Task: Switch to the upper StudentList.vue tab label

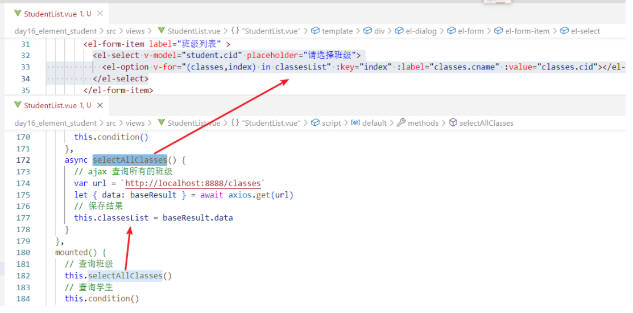Action: point(51,14)
